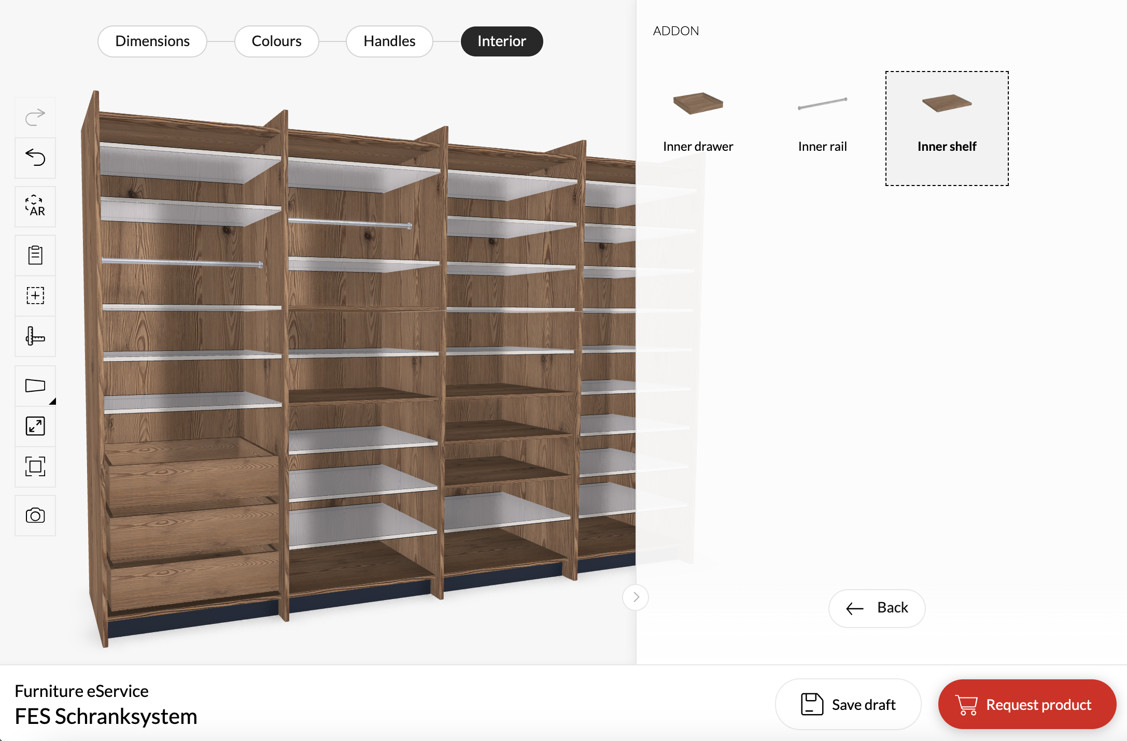Collapse the side panel chevron
The width and height of the screenshot is (1127, 741).
click(636, 597)
